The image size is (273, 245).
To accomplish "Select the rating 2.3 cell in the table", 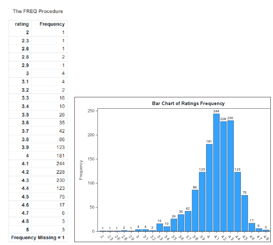I will (x=24, y=41).
